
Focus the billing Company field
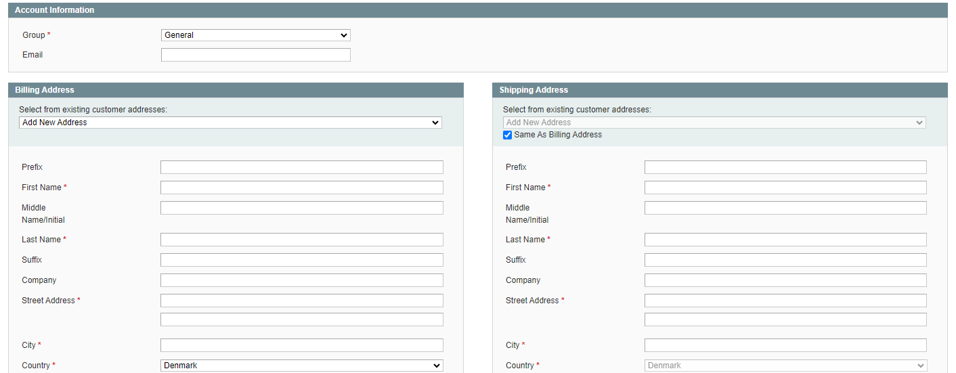(x=301, y=280)
